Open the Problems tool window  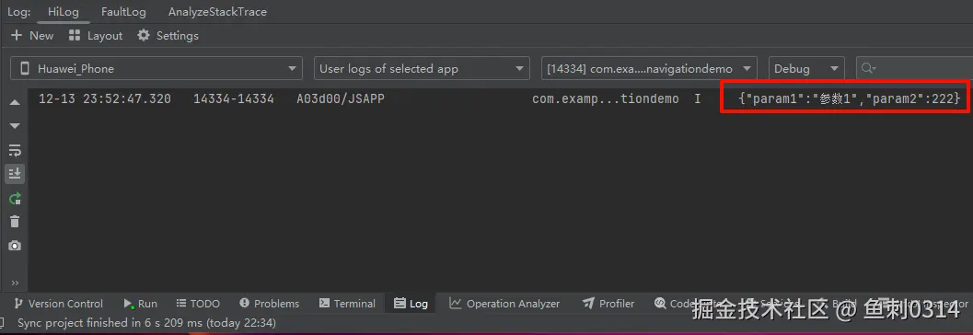pyautogui.click(x=270, y=304)
